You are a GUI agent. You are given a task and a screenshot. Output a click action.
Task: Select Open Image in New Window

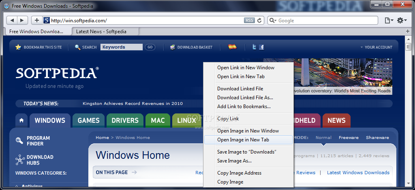[248, 131]
